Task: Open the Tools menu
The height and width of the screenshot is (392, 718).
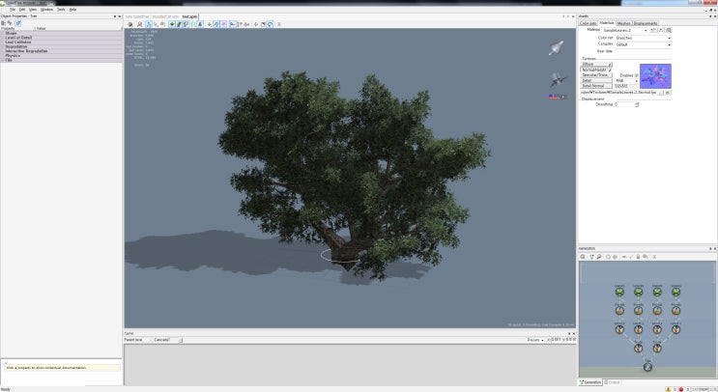Action: click(61, 9)
